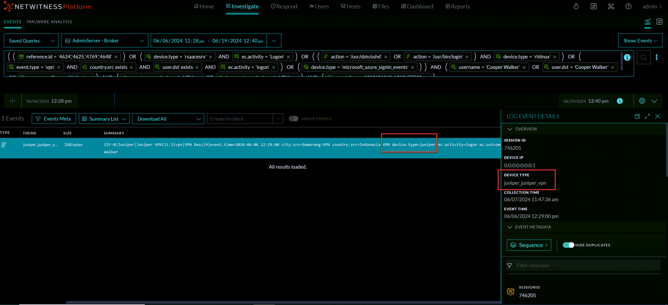Image resolution: width=668 pixels, height=305 pixels.
Task: Expand Log Event Details with diagonal arrows icon
Action: (647, 116)
